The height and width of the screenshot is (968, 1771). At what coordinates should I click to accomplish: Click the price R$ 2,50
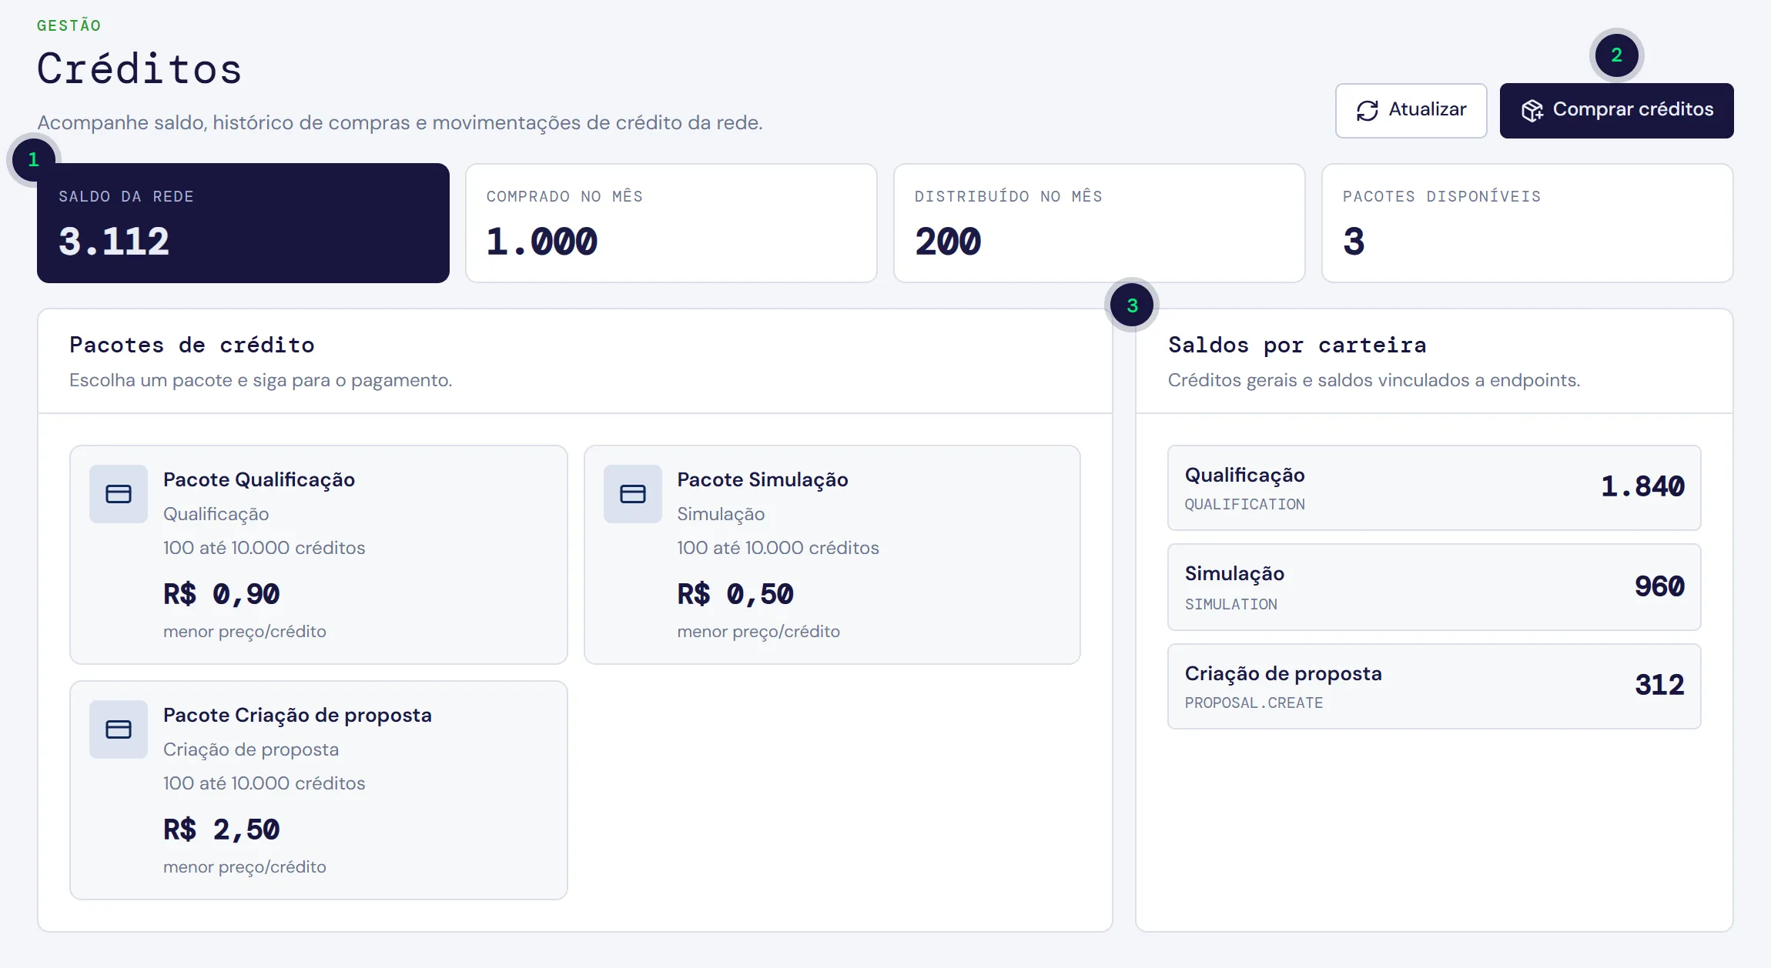pyautogui.click(x=221, y=829)
